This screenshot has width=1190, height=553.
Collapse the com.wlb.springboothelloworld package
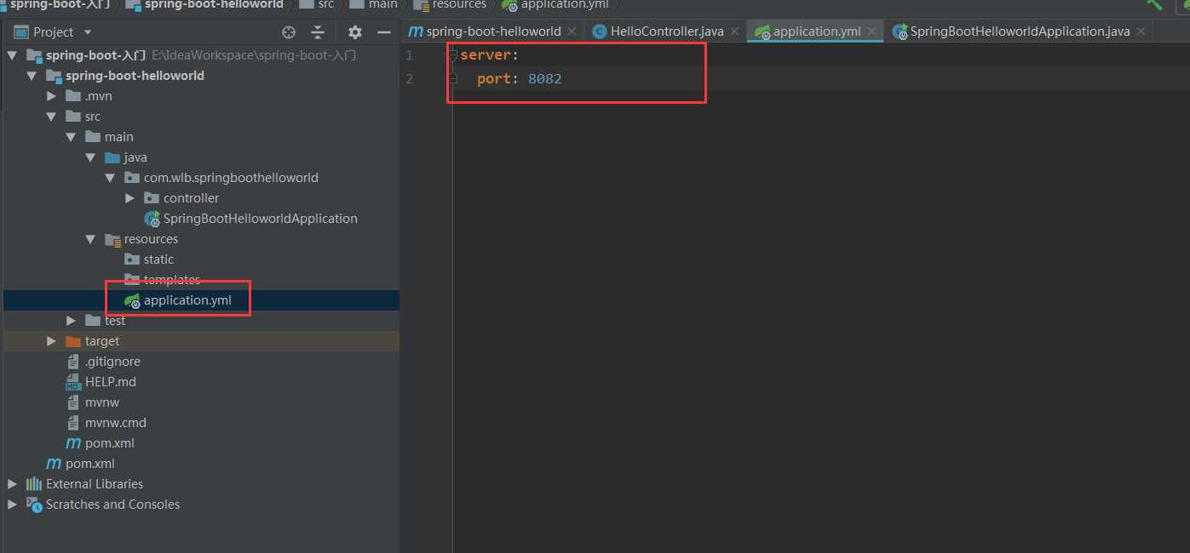point(110,178)
